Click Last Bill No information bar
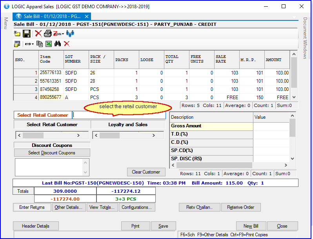The image size is (313, 239). point(155,183)
